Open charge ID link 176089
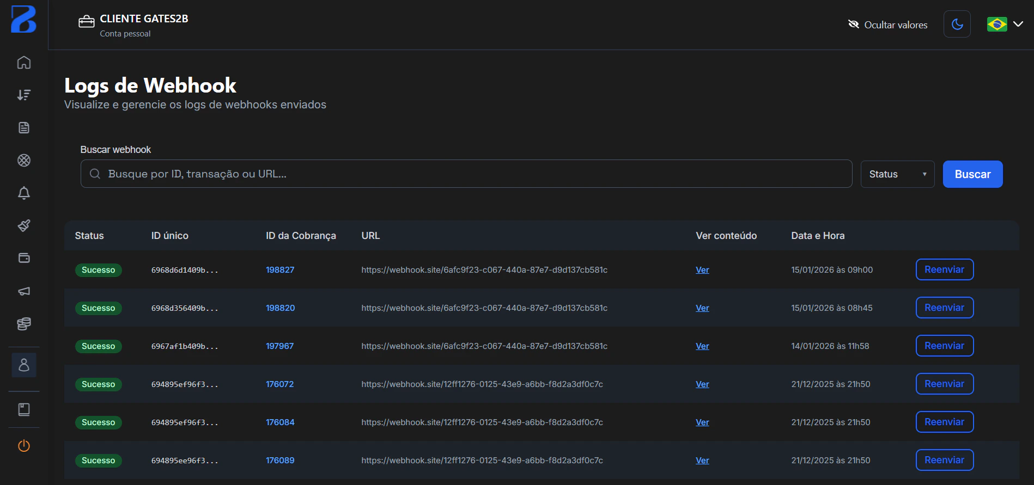The image size is (1034, 485). coord(280,461)
